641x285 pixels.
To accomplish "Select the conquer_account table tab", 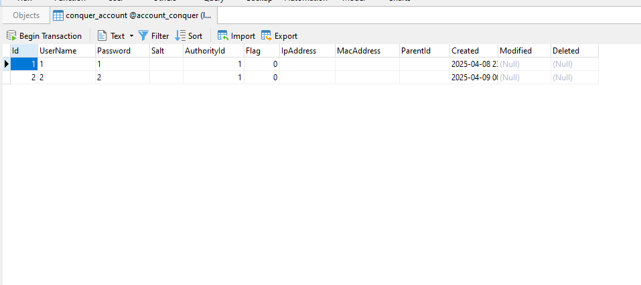I will pos(138,15).
